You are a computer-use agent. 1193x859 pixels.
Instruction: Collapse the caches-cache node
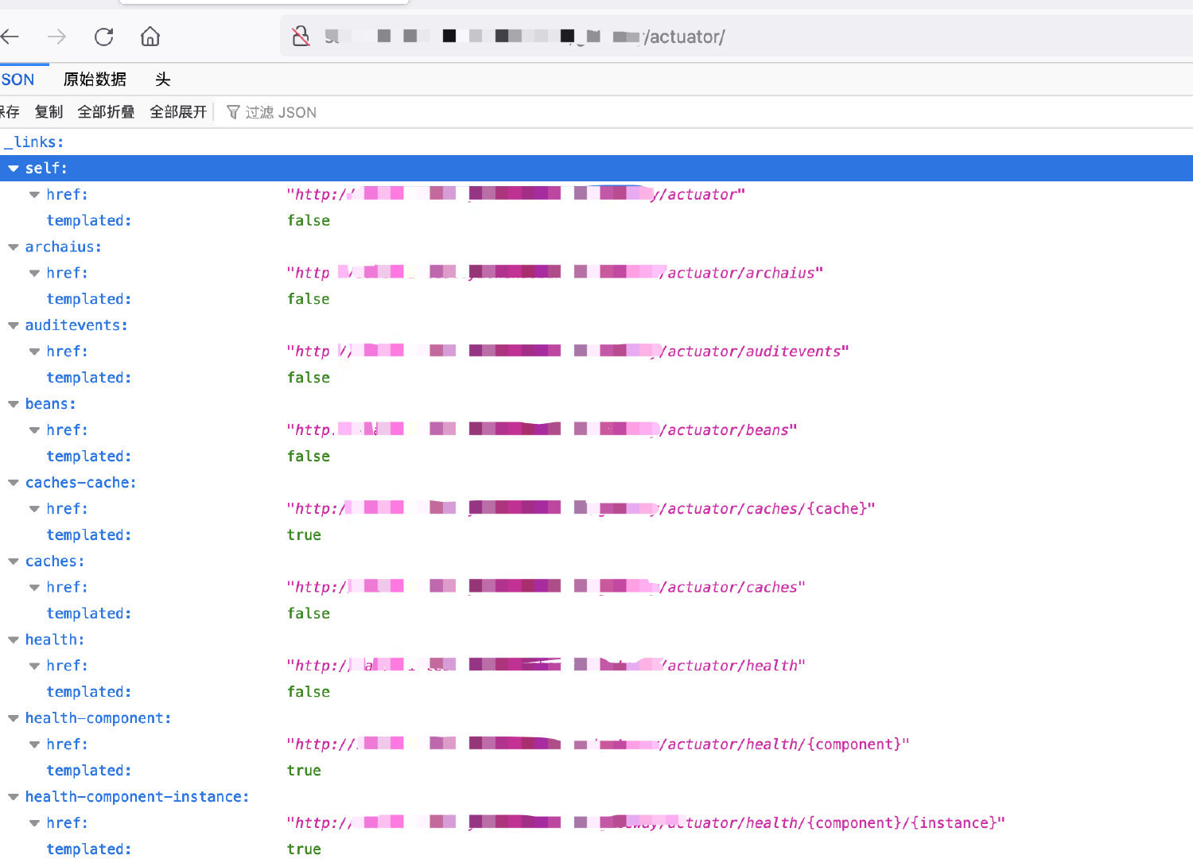(14, 483)
